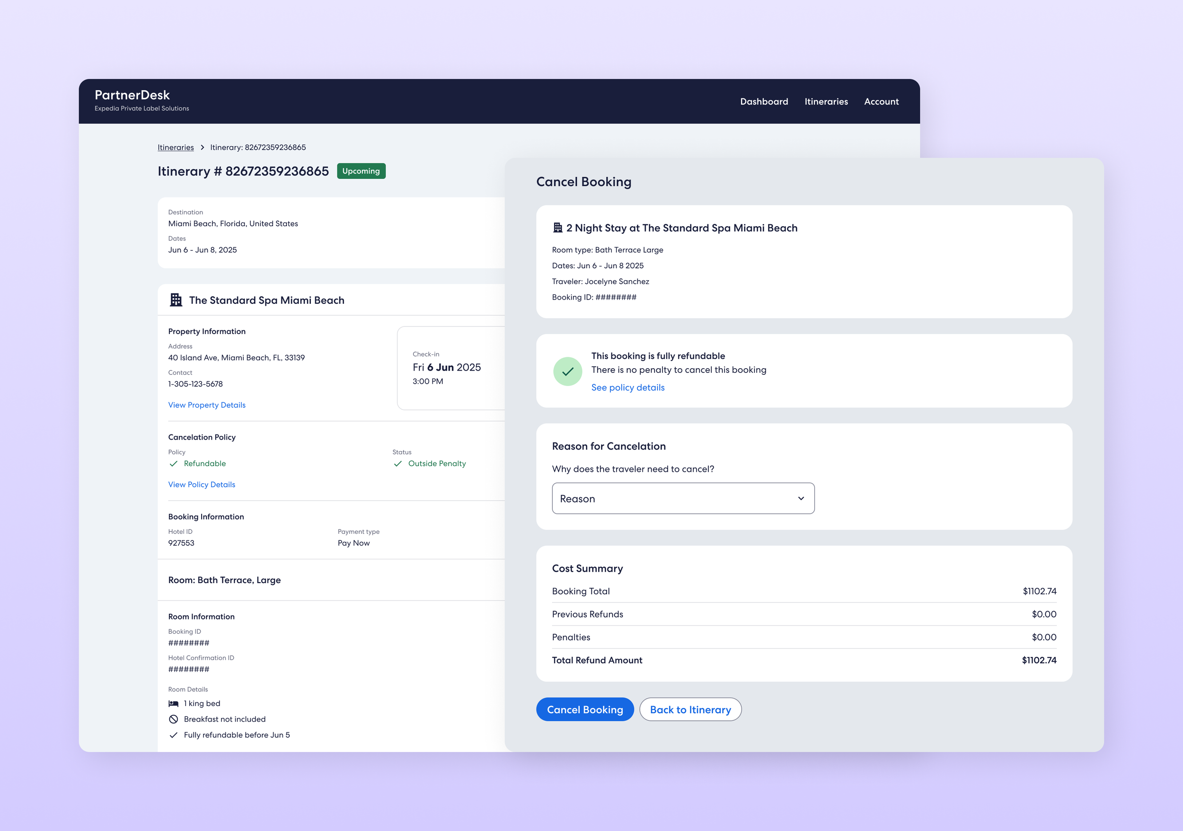Click the checkmark next to Fully refundable before Jun 5
The height and width of the screenshot is (831, 1183).
pos(174,735)
